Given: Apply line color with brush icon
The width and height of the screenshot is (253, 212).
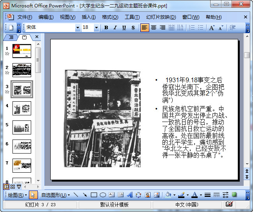Looking at the screenshot, I should tap(182, 195).
